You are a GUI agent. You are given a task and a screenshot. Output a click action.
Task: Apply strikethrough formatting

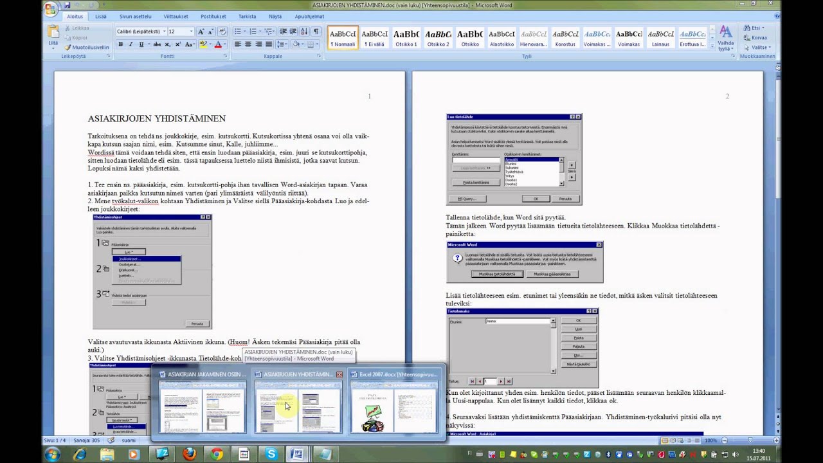[157, 44]
